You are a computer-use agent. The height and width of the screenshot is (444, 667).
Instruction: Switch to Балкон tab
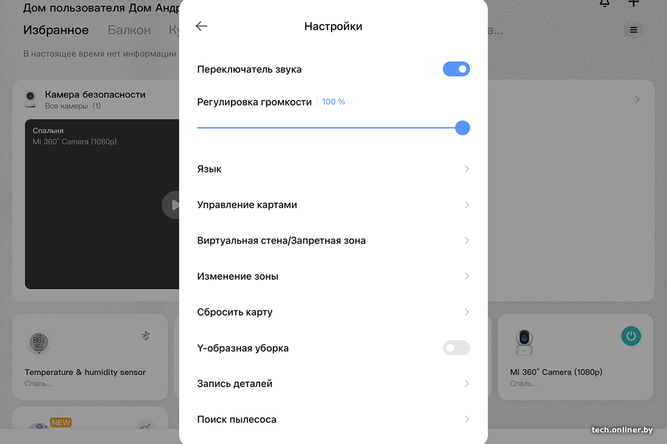pyautogui.click(x=129, y=30)
